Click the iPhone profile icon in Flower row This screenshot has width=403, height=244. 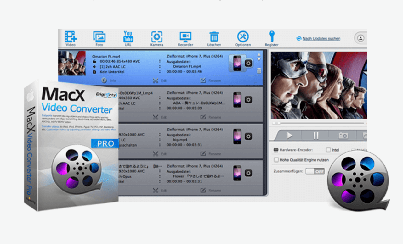click(237, 173)
